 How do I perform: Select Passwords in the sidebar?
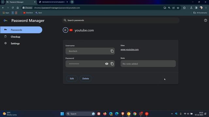[21, 30]
